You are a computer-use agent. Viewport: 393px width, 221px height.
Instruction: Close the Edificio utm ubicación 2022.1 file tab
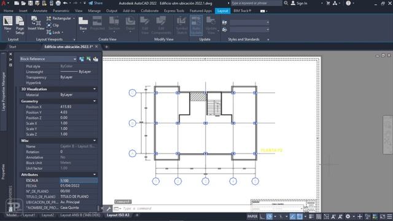[x=96, y=47]
